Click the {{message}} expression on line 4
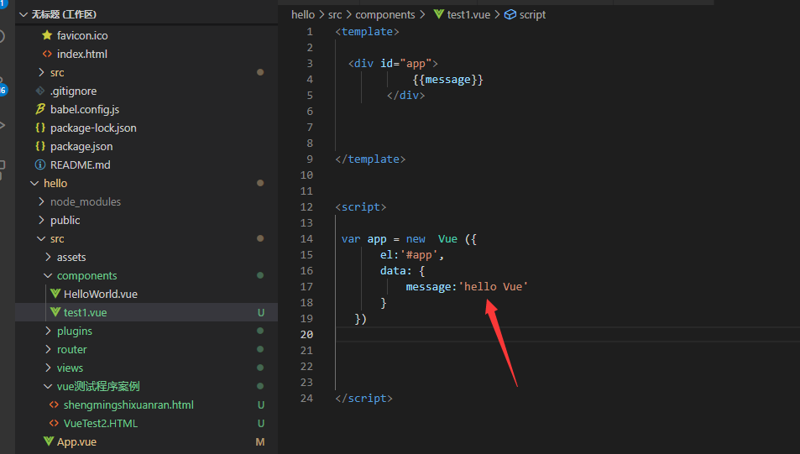 tap(448, 80)
